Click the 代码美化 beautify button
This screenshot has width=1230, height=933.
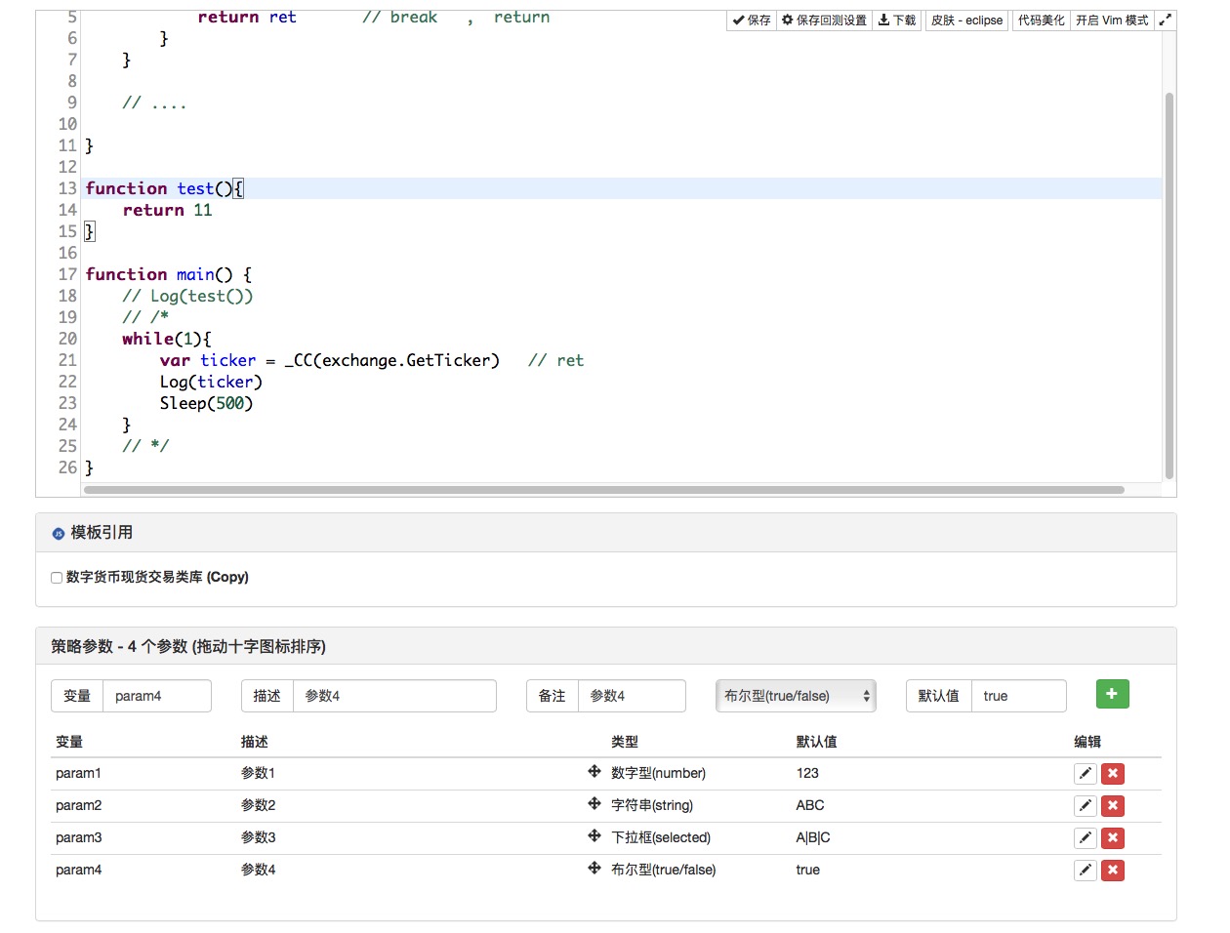click(1041, 20)
